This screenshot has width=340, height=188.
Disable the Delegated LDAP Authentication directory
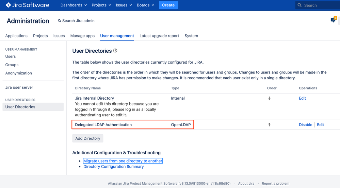pos(306,124)
